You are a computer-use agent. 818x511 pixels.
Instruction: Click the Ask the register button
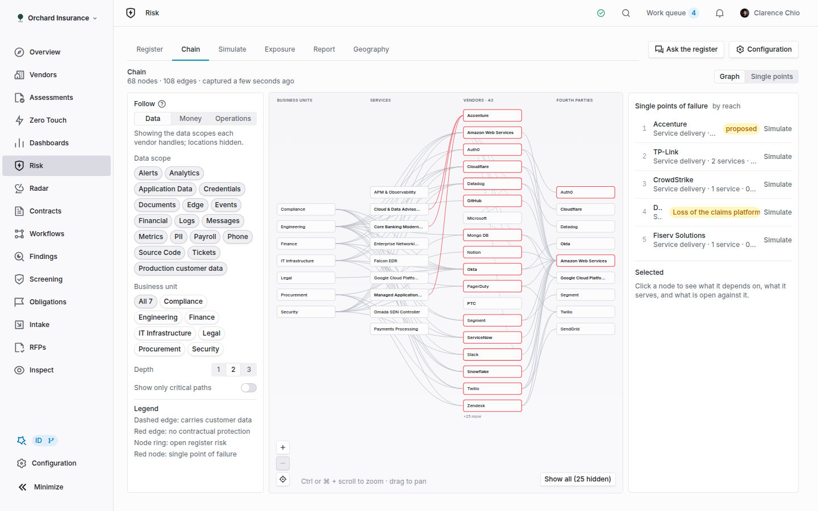686,49
